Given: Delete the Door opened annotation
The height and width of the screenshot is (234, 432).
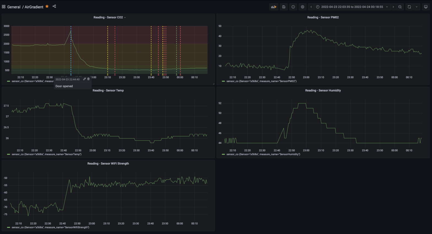Looking at the screenshot, I should click(x=88, y=79).
